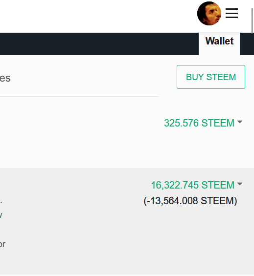The image size is (254, 276).
Task: Open the user profile avatar menu
Action: pos(209,13)
